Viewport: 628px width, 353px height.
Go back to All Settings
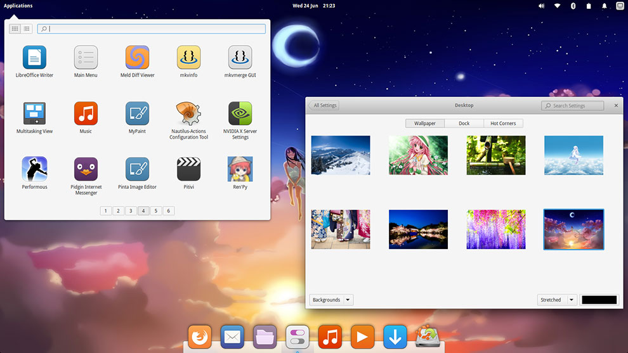tap(324, 106)
